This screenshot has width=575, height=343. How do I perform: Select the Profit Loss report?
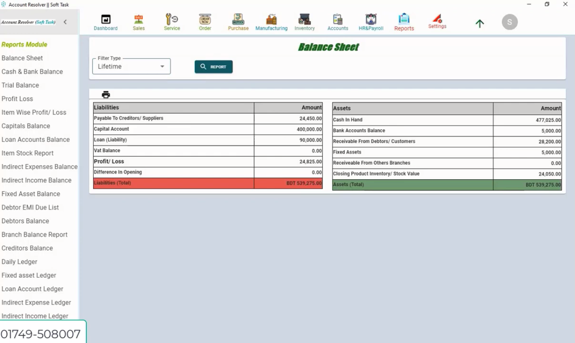[17, 98]
